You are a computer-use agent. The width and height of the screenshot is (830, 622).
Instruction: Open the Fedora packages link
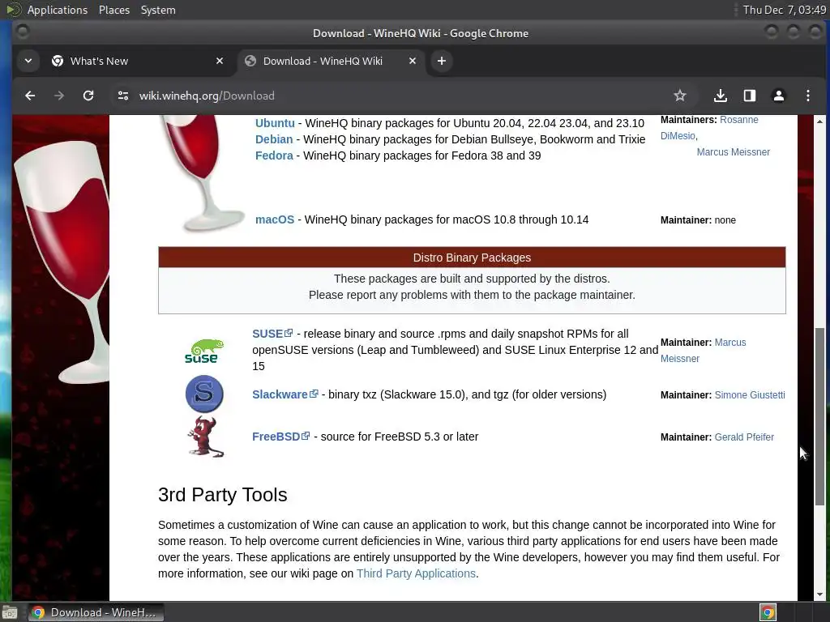(x=274, y=155)
